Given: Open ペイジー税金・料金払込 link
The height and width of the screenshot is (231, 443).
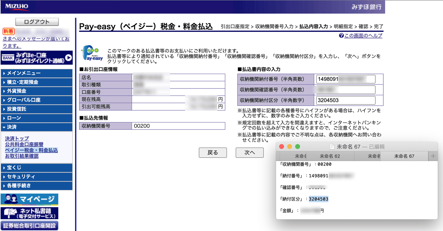Looking at the screenshot, I should [31, 150].
